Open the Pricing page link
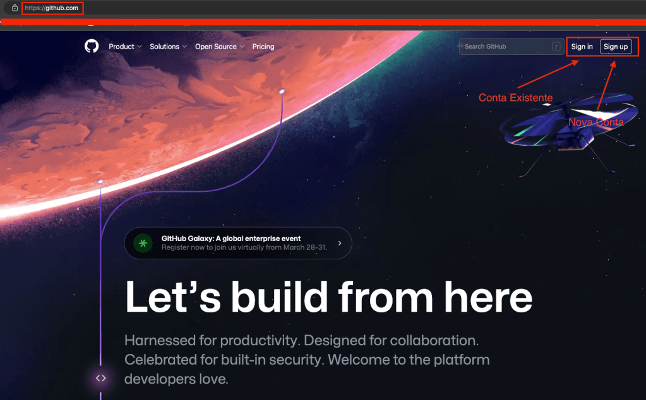This screenshot has height=400, width=646. coord(263,47)
